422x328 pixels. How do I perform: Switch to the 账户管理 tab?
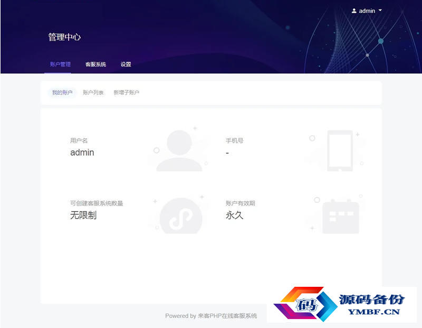coord(60,64)
